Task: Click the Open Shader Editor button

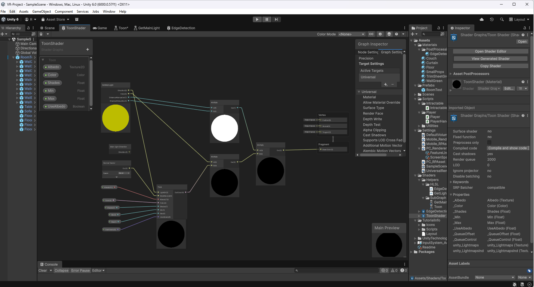Action: (x=490, y=51)
